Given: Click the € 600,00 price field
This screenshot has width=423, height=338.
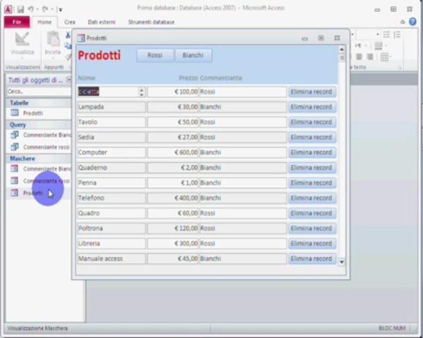Looking at the screenshot, I should (x=173, y=153).
